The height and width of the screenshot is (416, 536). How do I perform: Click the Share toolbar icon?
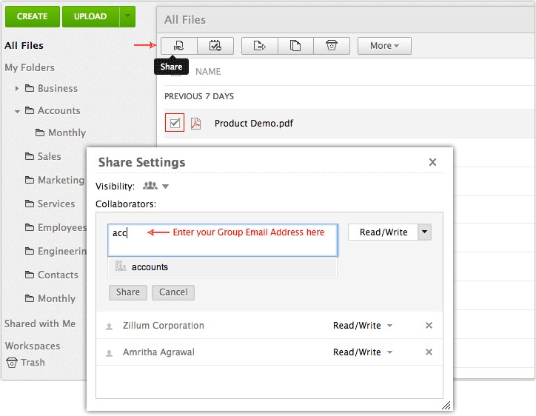click(x=178, y=46)
